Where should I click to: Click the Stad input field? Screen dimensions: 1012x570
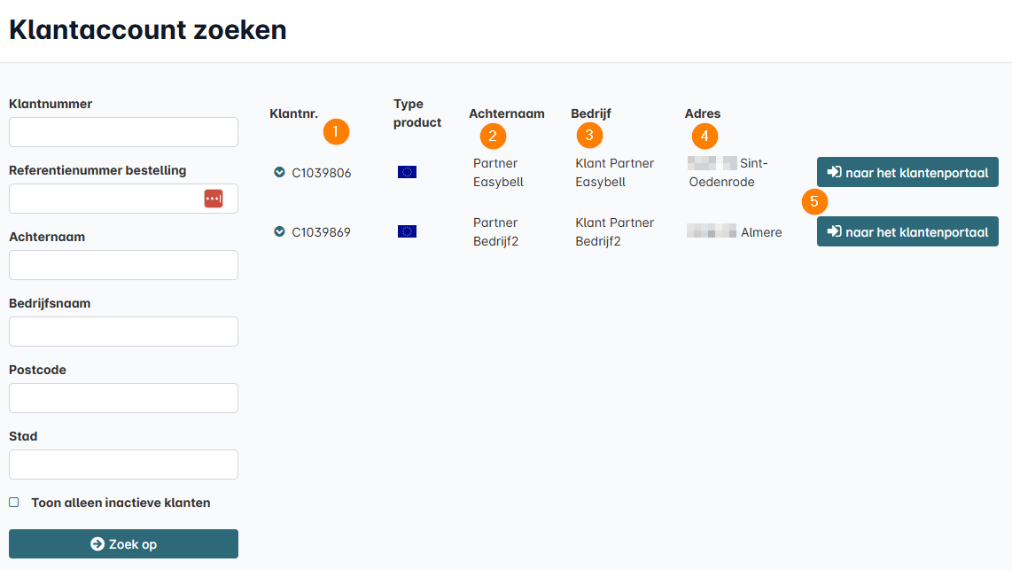click(123, 465)
